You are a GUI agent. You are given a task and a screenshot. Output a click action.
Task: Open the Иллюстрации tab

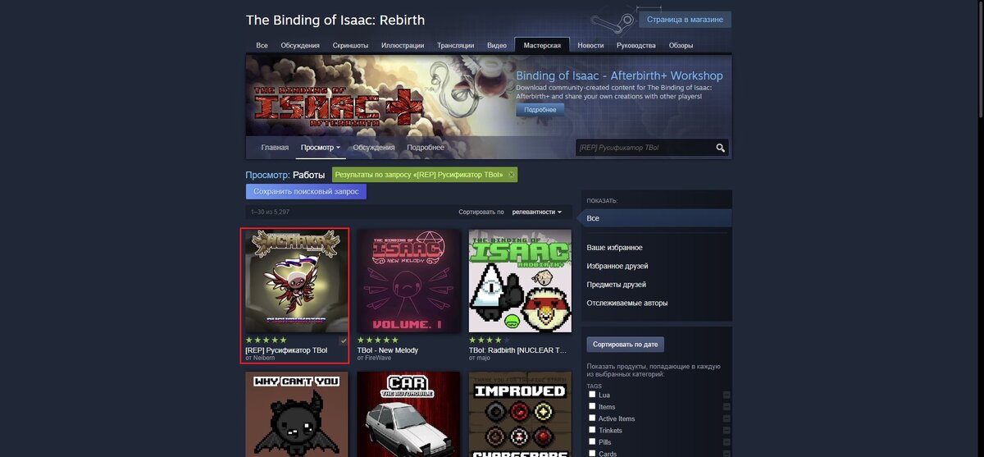[x=403, y=45]
